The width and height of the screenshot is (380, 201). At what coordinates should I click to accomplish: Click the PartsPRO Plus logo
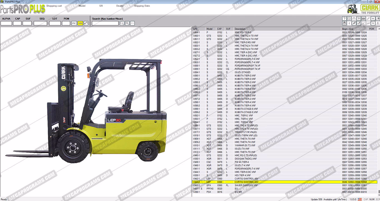click(23, 9)
